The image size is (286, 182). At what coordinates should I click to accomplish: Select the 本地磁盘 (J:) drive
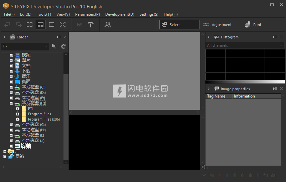pyautogui.click(x=33, y=140)
